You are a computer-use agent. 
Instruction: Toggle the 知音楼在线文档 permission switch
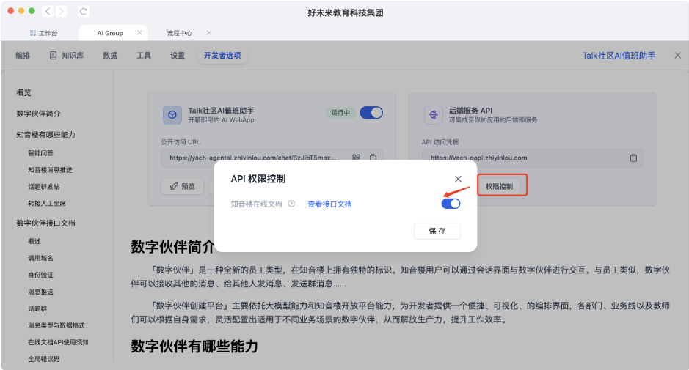451,204
